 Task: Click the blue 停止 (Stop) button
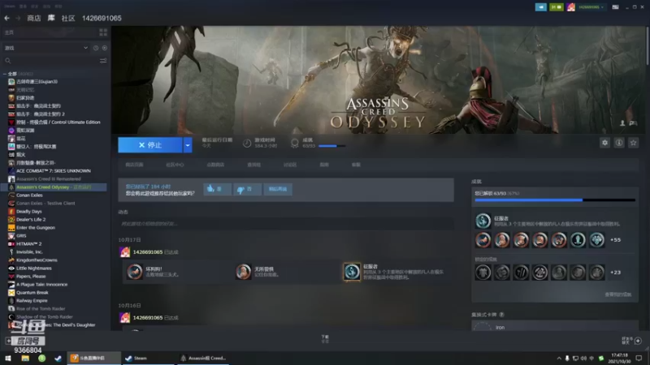click(150, 145)
